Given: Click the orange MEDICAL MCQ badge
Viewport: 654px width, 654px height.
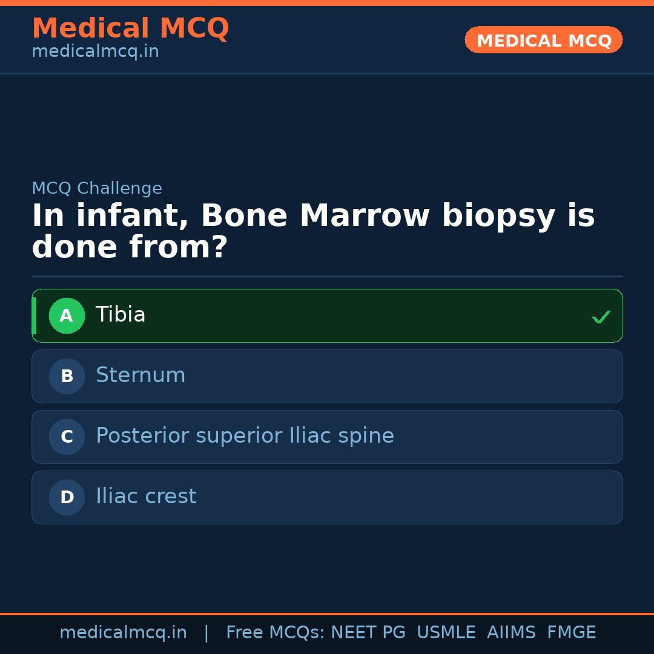Looking at the screenshot, I should click(x=543, y=40).
